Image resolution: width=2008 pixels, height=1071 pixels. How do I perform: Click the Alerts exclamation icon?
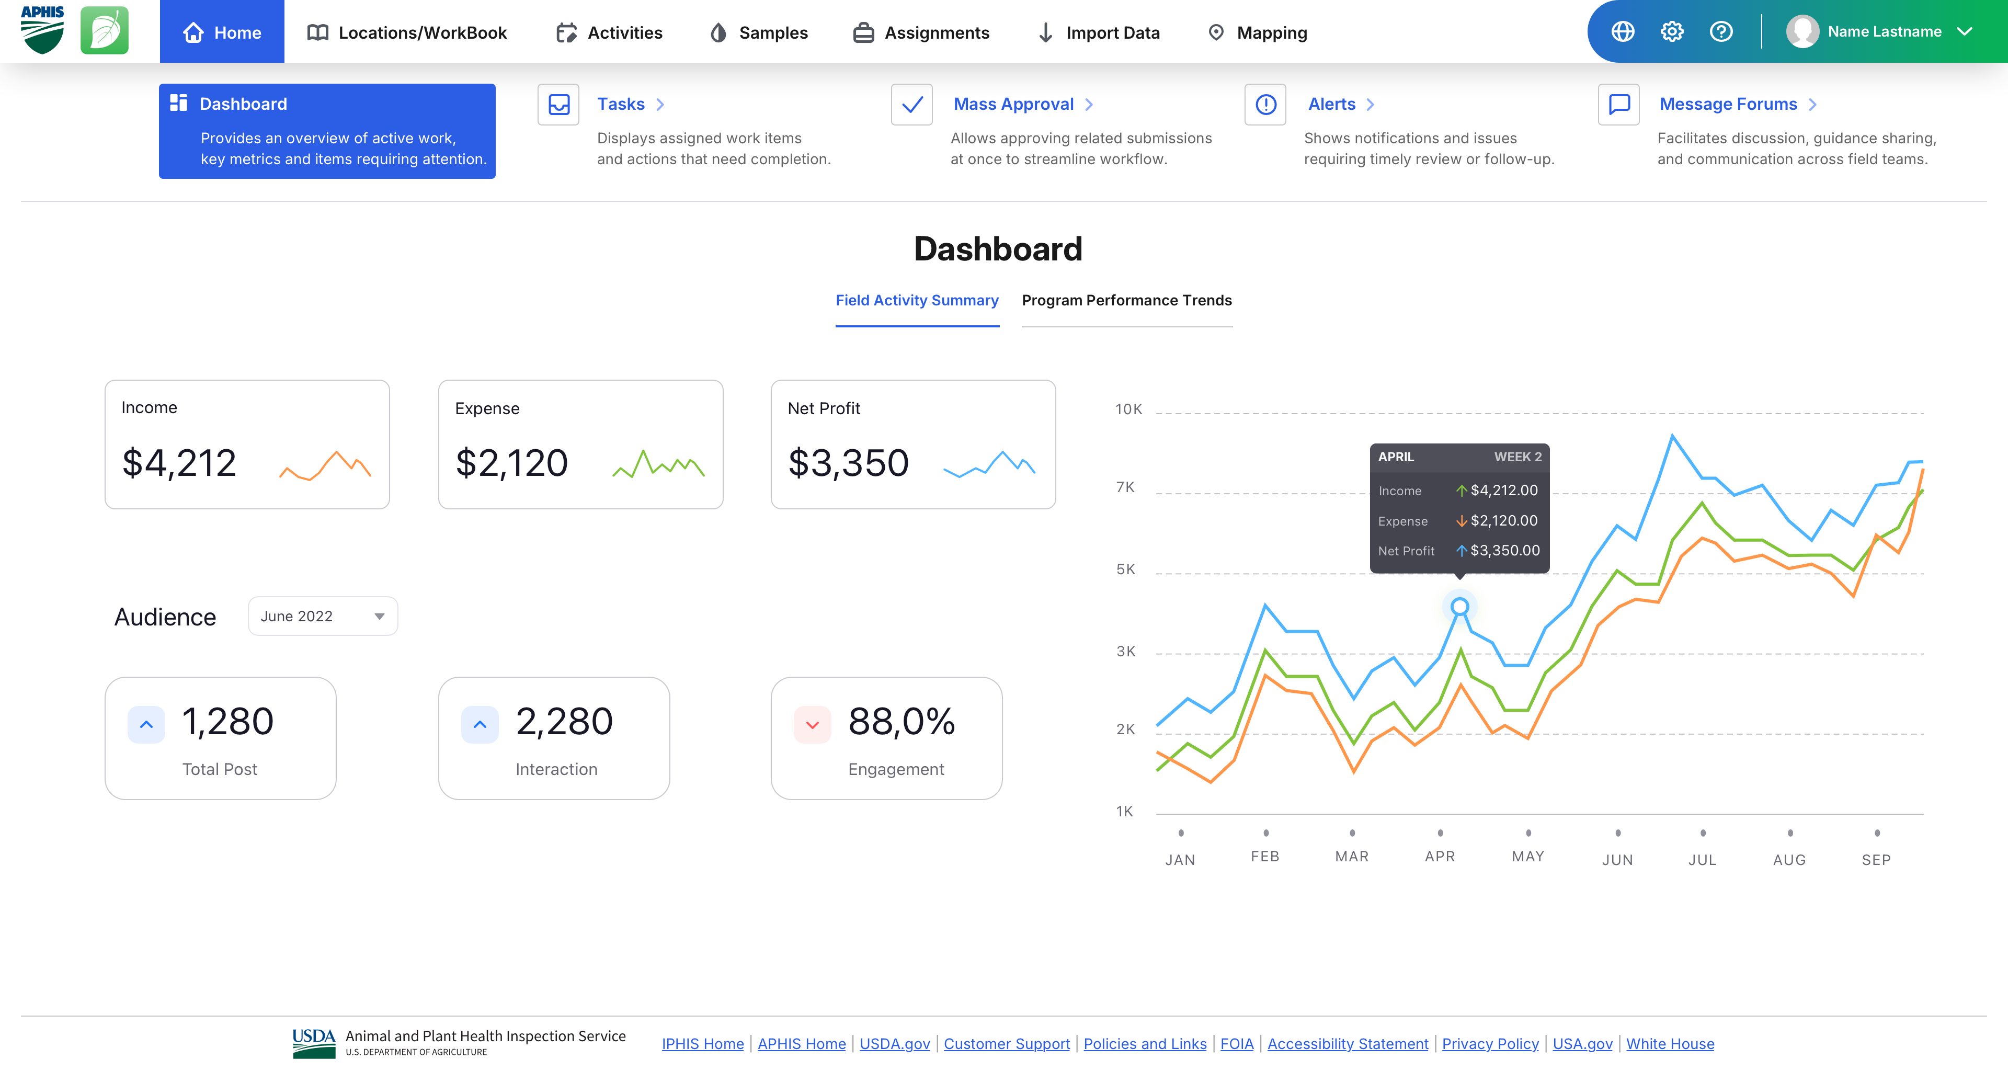click(1265, 105)
